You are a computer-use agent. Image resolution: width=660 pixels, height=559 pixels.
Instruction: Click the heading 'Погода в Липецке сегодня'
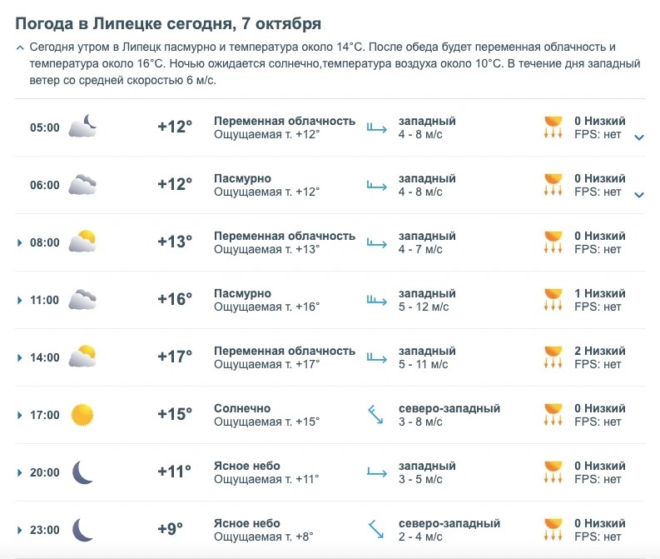(123, 23)
